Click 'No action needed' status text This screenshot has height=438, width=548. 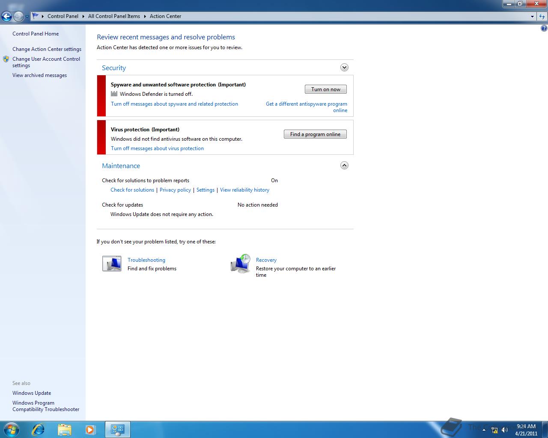pos(258,205)
